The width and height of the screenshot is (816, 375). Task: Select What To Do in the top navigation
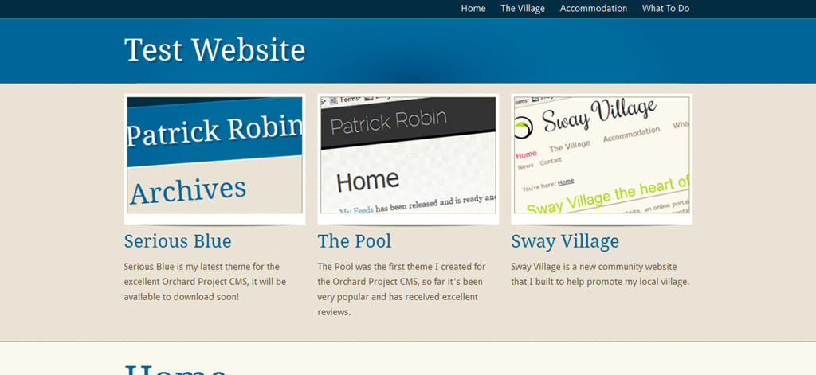pos(665,9)
